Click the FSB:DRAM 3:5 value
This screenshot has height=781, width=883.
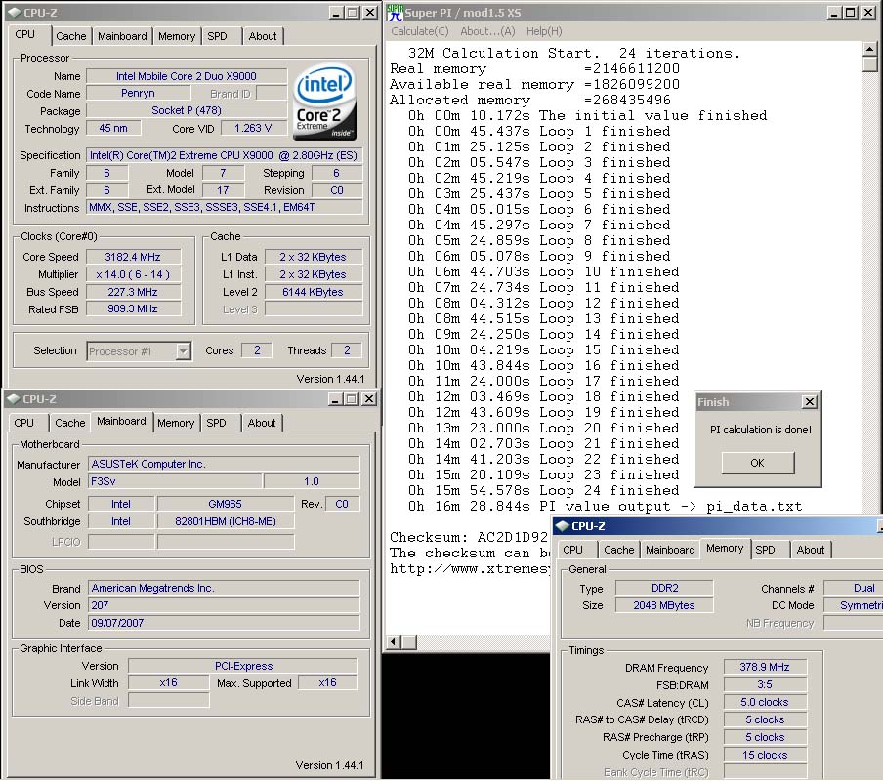coord(765,684)
